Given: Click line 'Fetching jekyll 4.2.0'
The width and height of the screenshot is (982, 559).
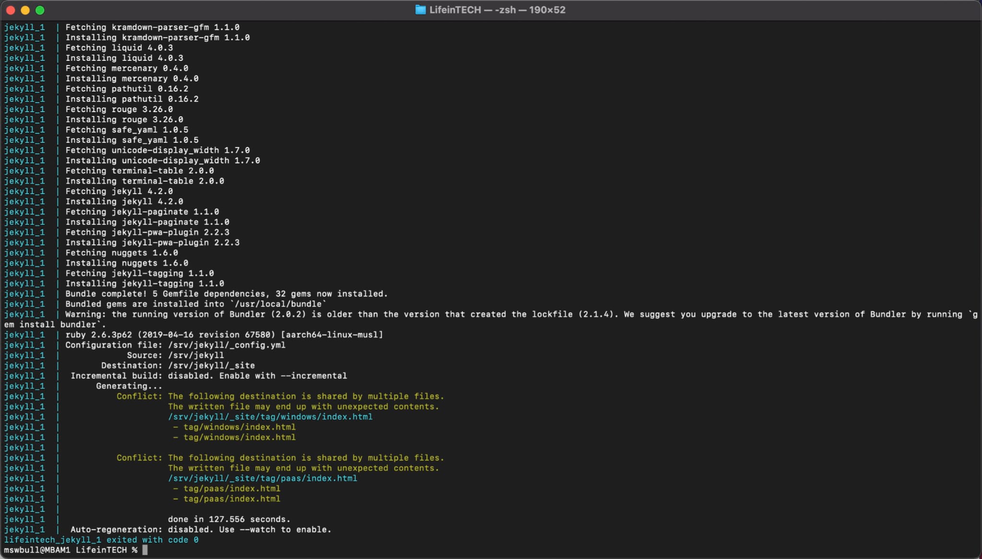Looking at the screenshot, I should pyautogui.click(x=119, y=191).
